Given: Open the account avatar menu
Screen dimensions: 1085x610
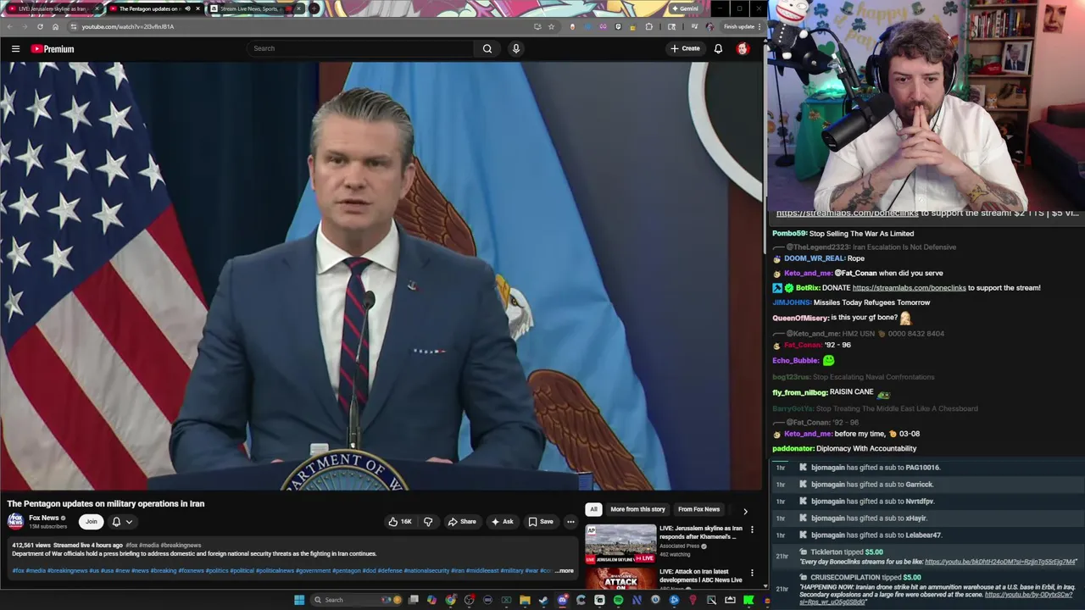Looking at the screenshot, I should coord(743,48).
